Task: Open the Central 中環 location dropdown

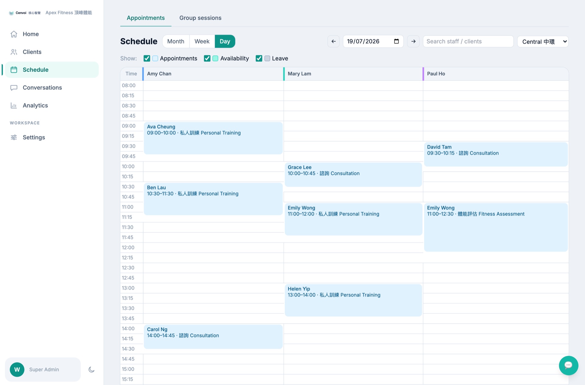Action: (543, 41)
